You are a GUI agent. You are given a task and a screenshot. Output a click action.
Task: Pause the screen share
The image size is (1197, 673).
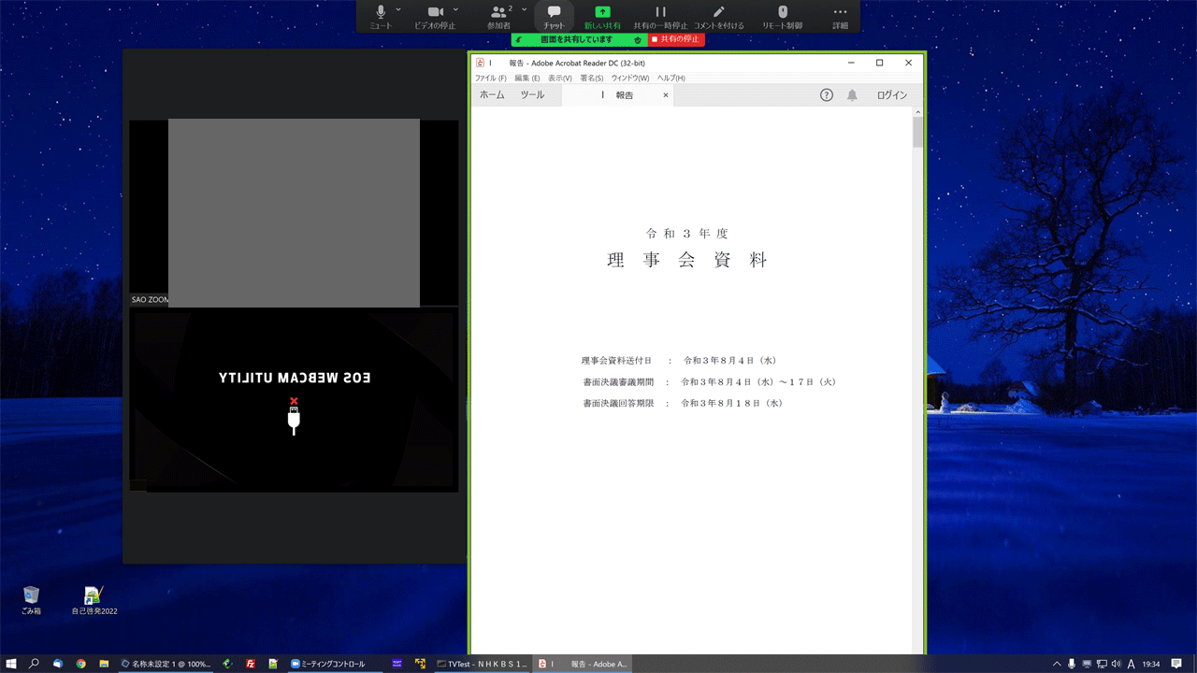[x=660, y=16]
